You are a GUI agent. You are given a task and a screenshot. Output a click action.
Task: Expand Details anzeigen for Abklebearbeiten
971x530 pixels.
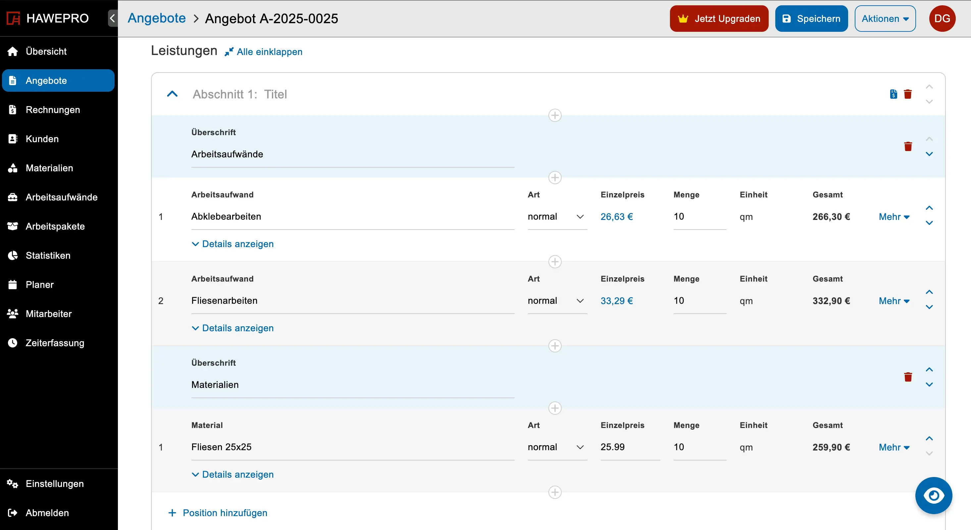(232, 244)
